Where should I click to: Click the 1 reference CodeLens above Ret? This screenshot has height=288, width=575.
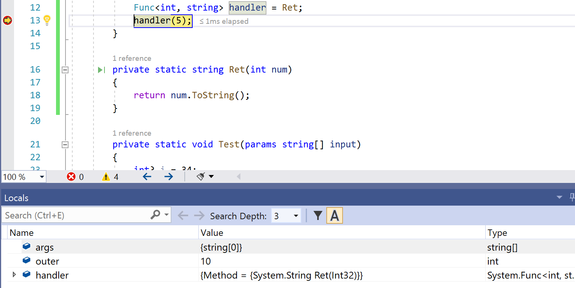pyautogui.click(x=132, y=58)
